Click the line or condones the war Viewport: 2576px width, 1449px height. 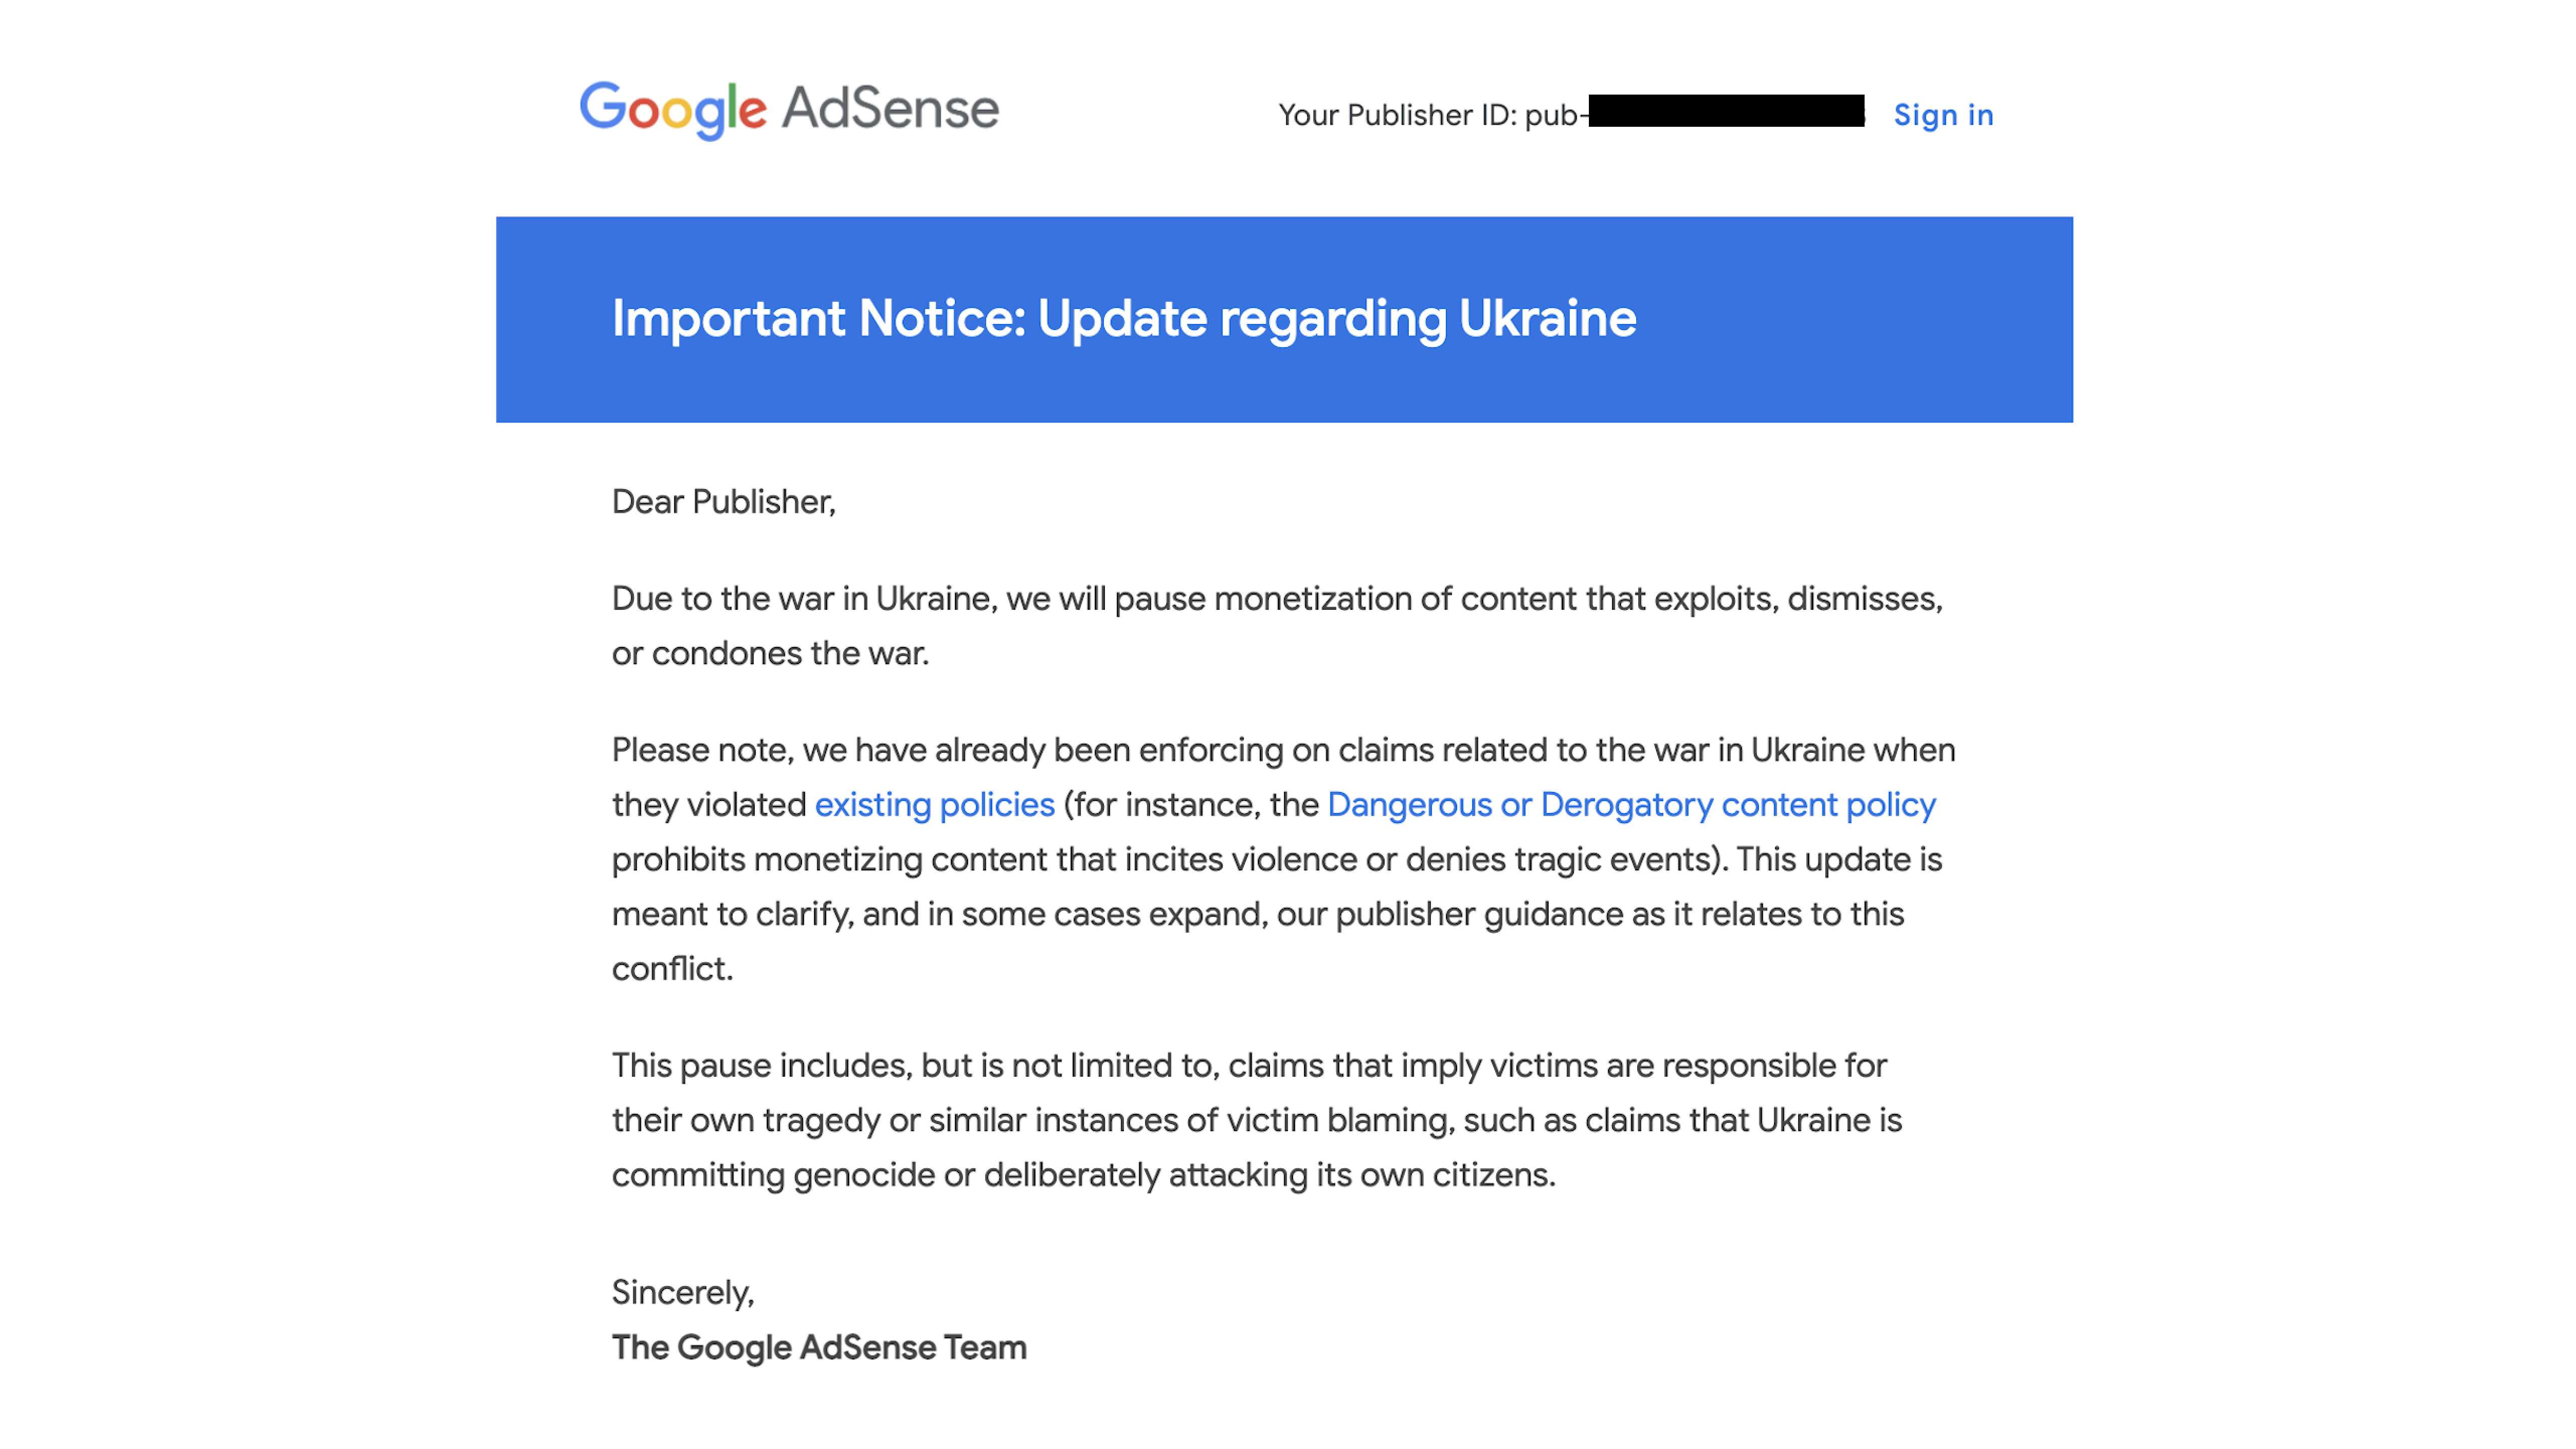point(770,653)
